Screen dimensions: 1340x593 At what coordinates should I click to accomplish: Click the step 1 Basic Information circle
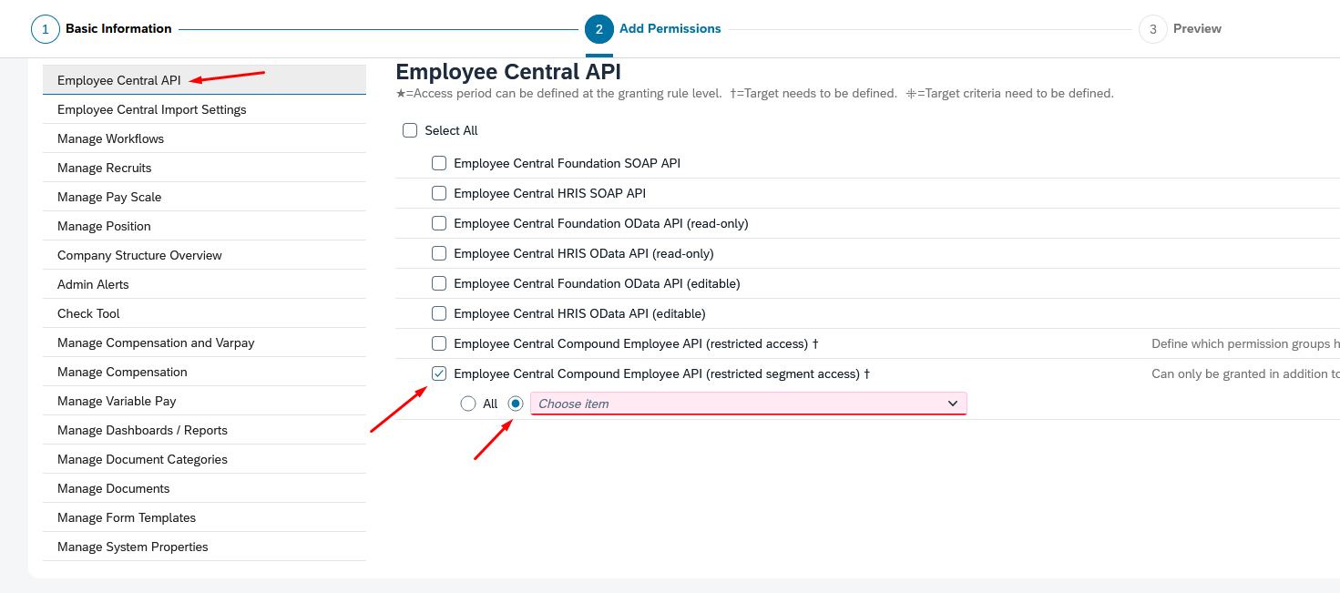coord(45,29)
